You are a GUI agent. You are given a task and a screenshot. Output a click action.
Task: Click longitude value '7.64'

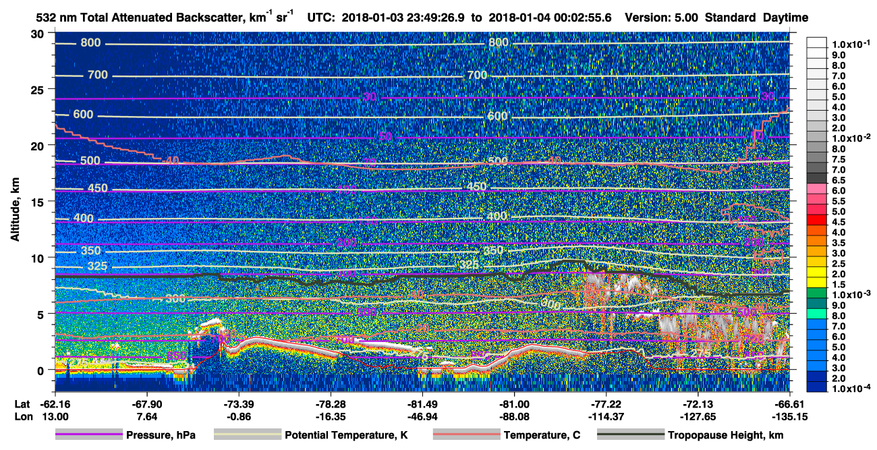point(146,416)
